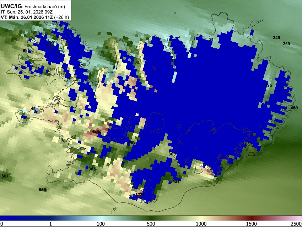This screenshot has height=227, width=302.
Task: Click the map value 651 in the southeast
Action: (x=248, y=144)
